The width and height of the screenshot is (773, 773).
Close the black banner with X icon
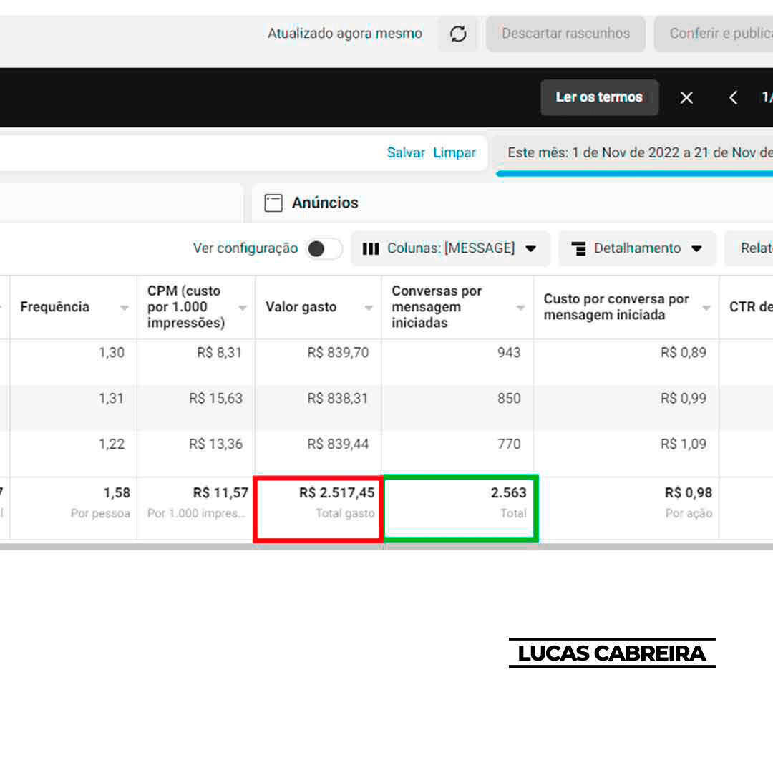click(x=686, y=98)
